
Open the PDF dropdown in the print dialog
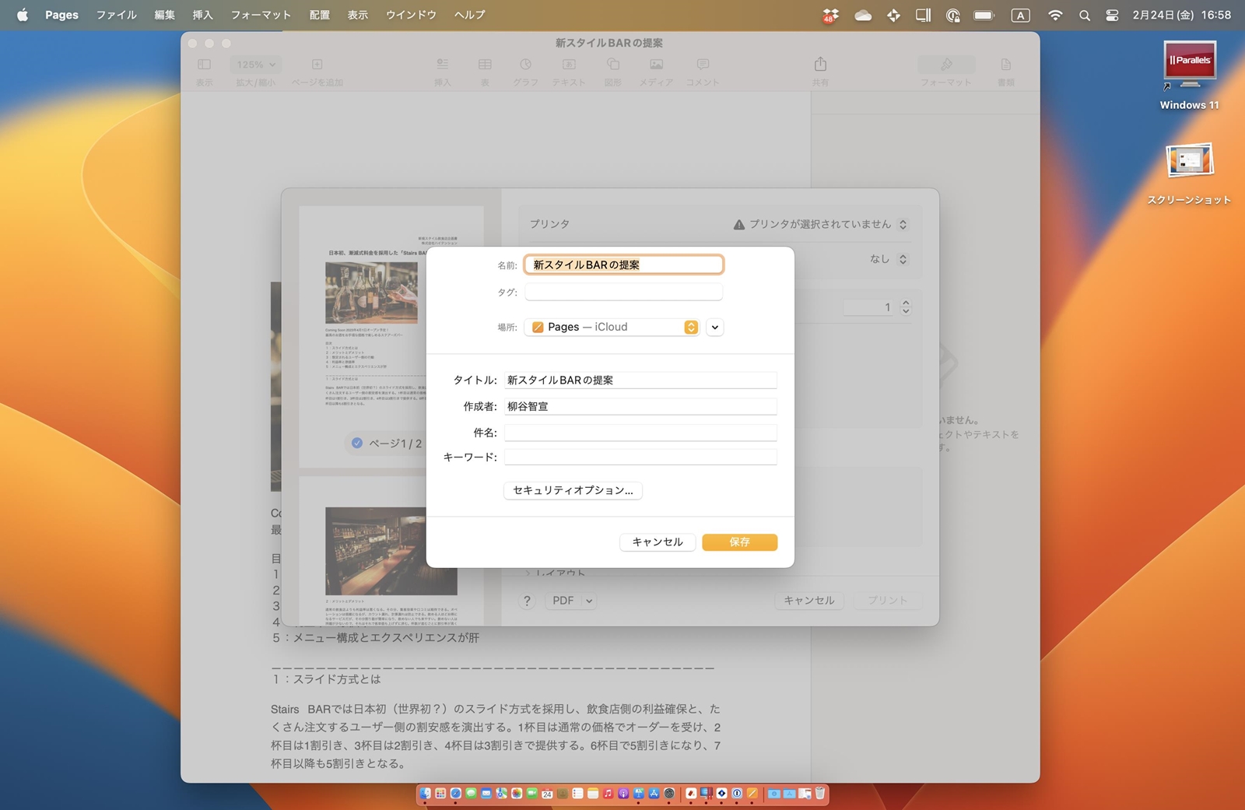pos(570,600)
